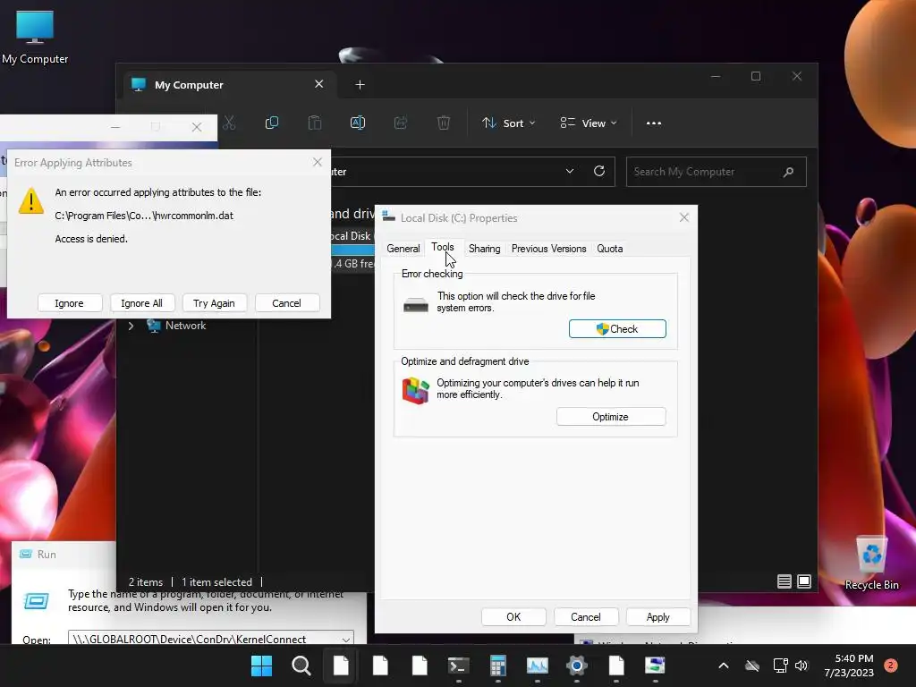Image resolution: width=916 pixels, height=687 pixels.
Task: Click the Check button for error checking
Action: (x=617, y=329)
